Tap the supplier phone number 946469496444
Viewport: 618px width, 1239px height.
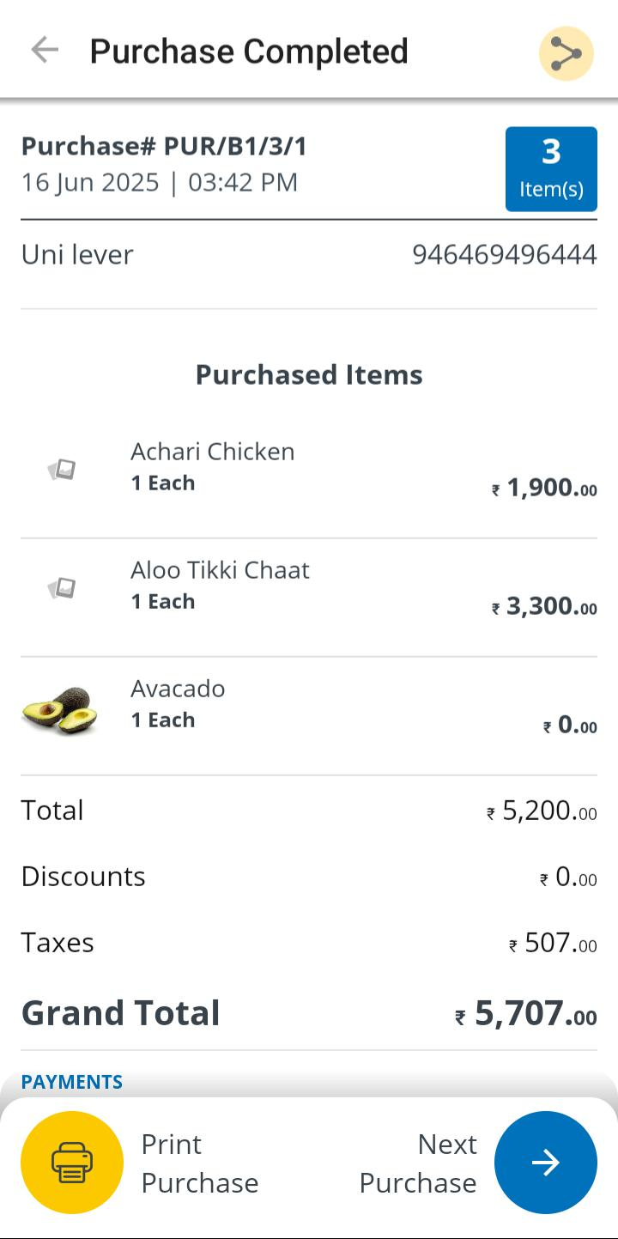[504, 255]
